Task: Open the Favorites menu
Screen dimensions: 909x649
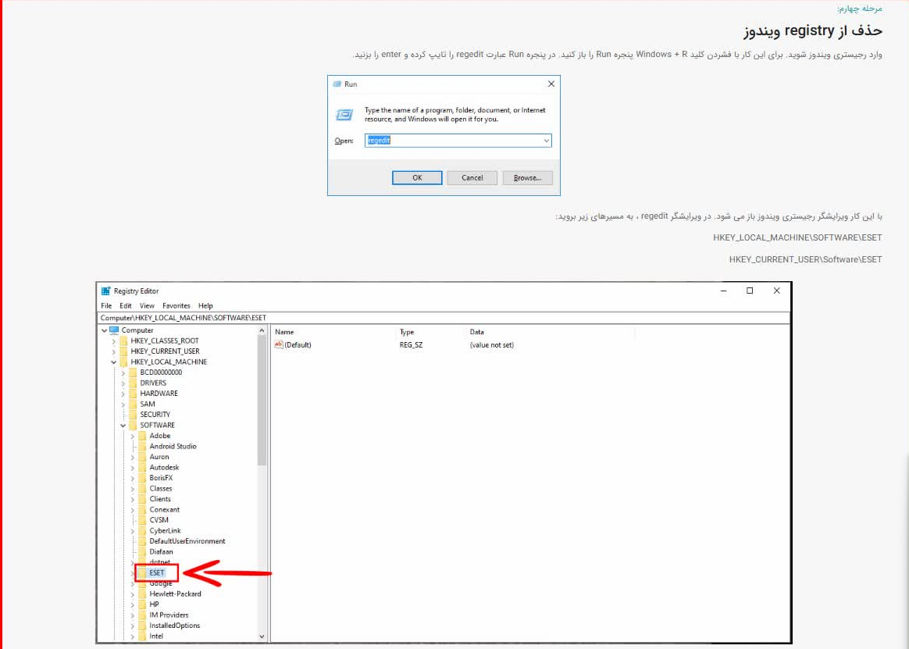Action: click(176, 305)
